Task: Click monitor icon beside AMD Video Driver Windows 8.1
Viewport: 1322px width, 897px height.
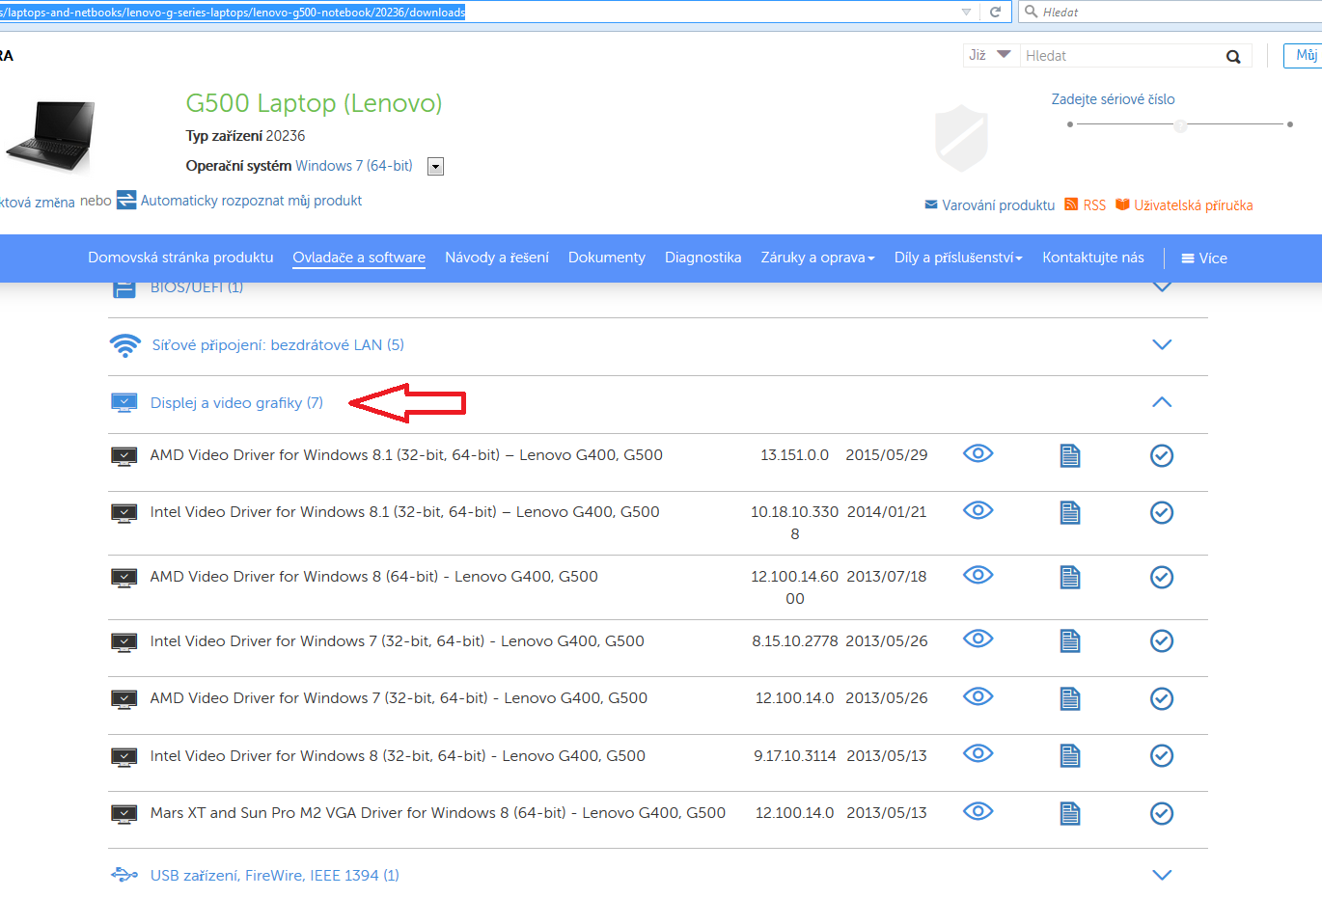Action: coord(124,456)
